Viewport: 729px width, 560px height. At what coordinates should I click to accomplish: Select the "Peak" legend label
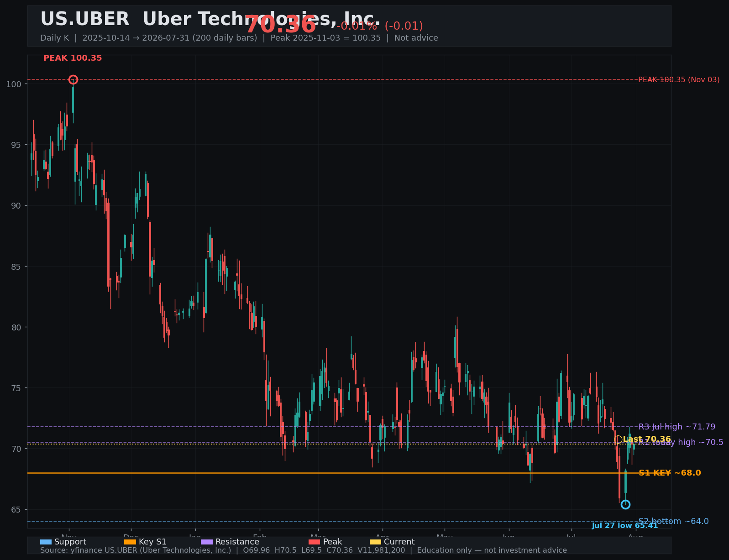pyautogui.click(x=332, y=542)
